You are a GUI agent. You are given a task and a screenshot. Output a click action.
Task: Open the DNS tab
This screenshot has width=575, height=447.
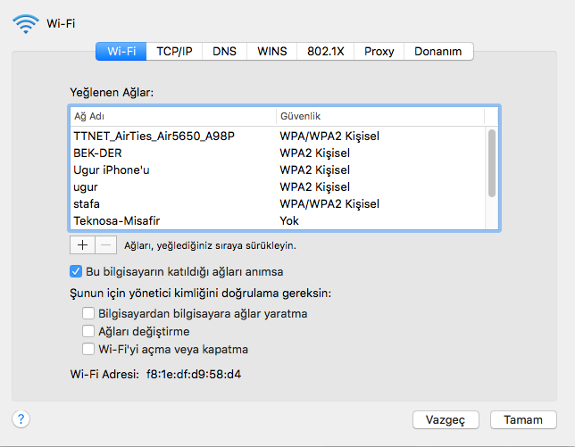[224, 51]
